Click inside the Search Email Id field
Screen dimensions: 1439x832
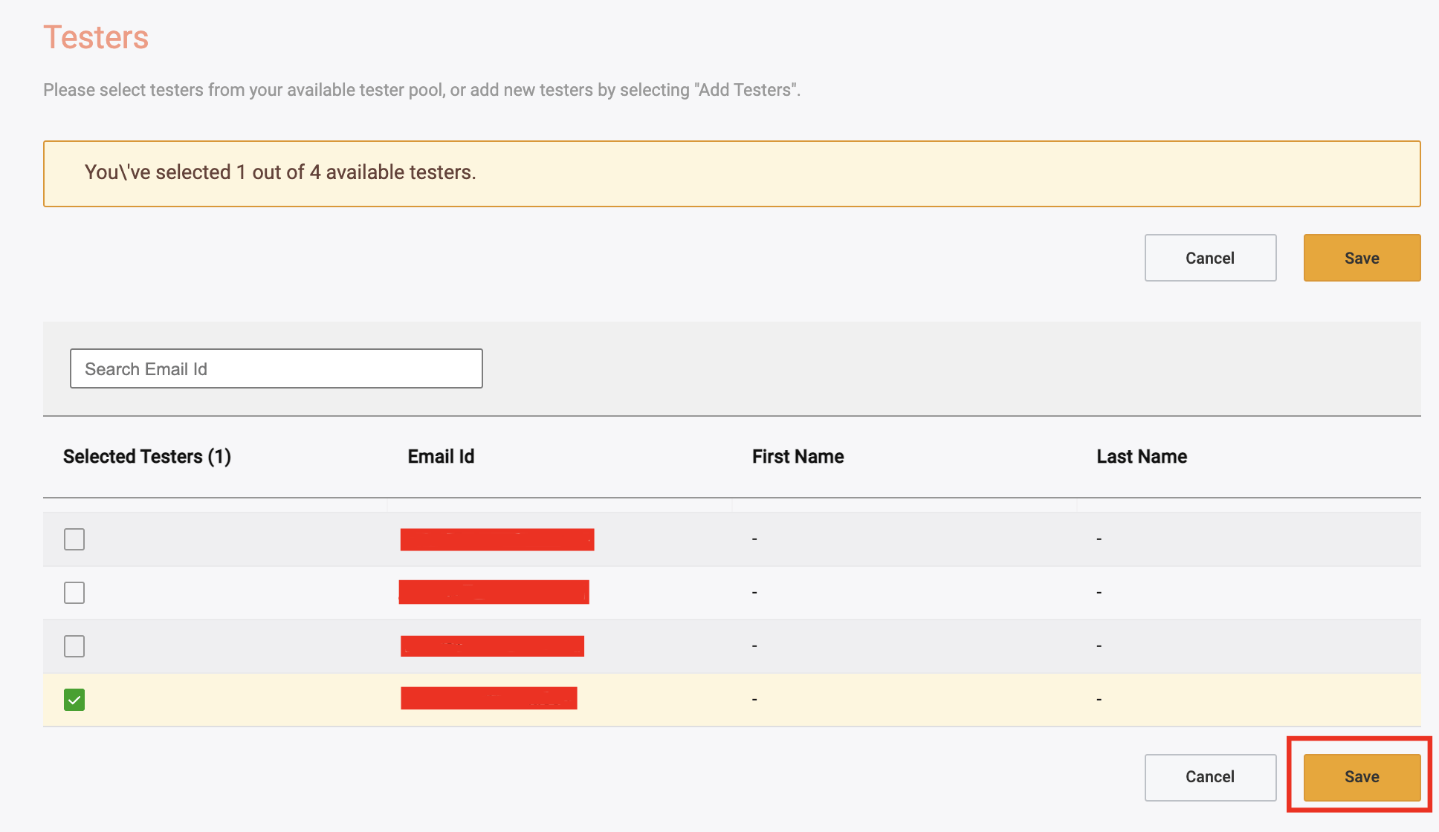click(276, 368)
